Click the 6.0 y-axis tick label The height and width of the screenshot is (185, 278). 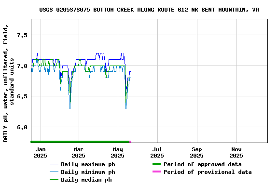coord(22,127)
